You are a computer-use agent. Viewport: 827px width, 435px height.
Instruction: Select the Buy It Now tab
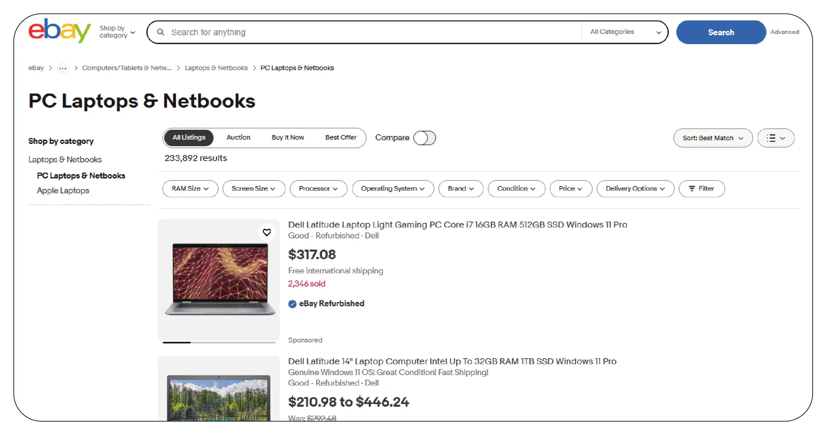coord(287,138)
